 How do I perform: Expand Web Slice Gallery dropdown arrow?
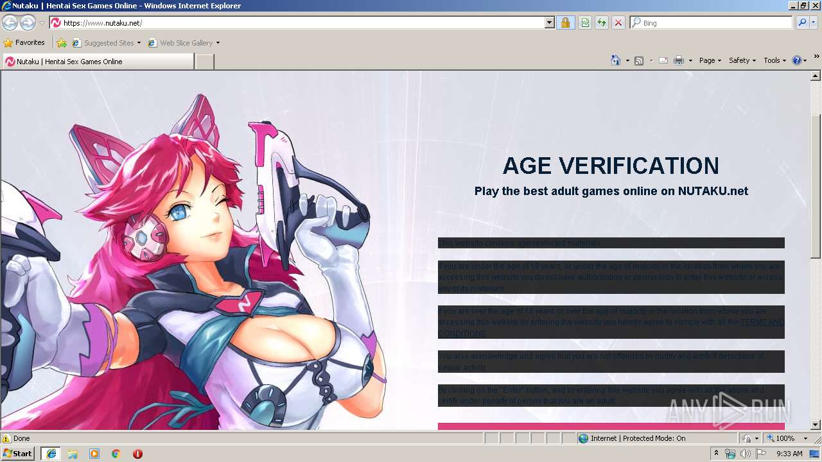coord(218,43)
